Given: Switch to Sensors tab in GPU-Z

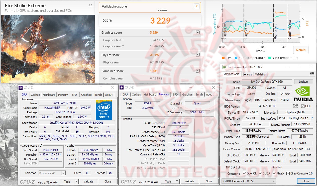Looking at the screenshot, I should 247,74.
